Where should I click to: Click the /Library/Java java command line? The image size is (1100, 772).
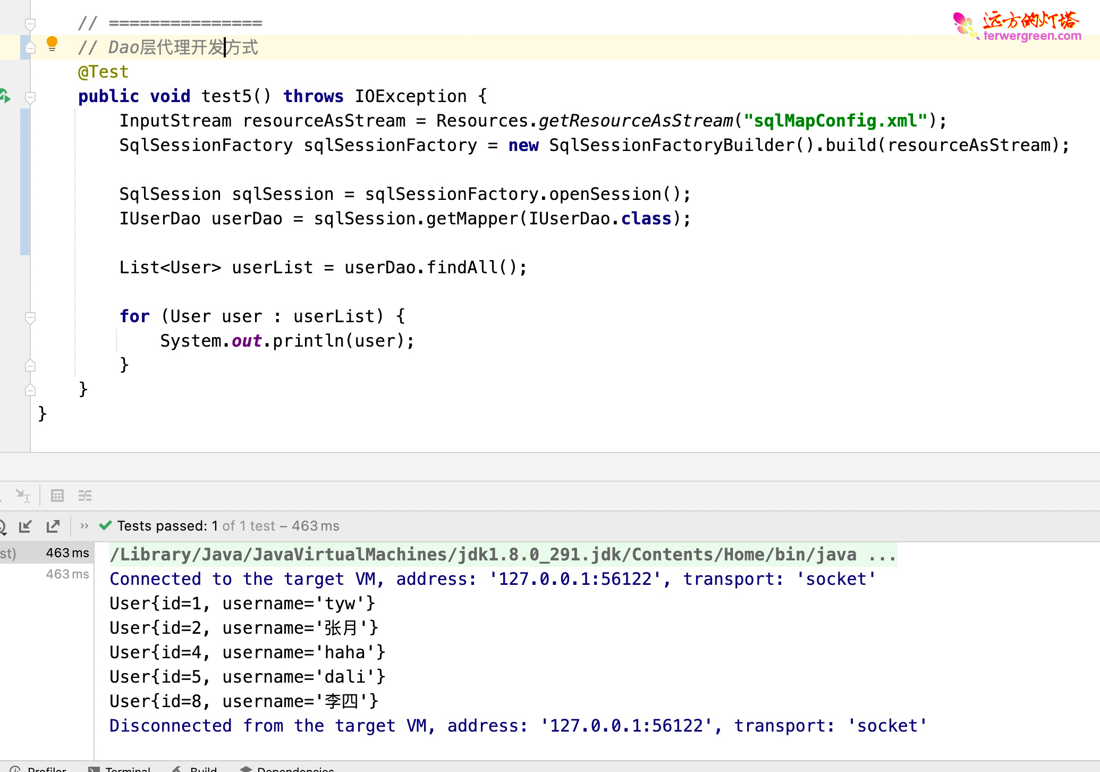pyautogui.click(x=503, y=555)
